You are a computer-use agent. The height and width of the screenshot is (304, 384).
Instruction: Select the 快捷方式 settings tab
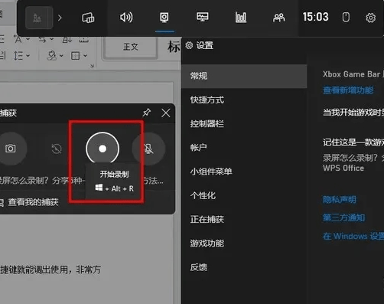point(244,100)
